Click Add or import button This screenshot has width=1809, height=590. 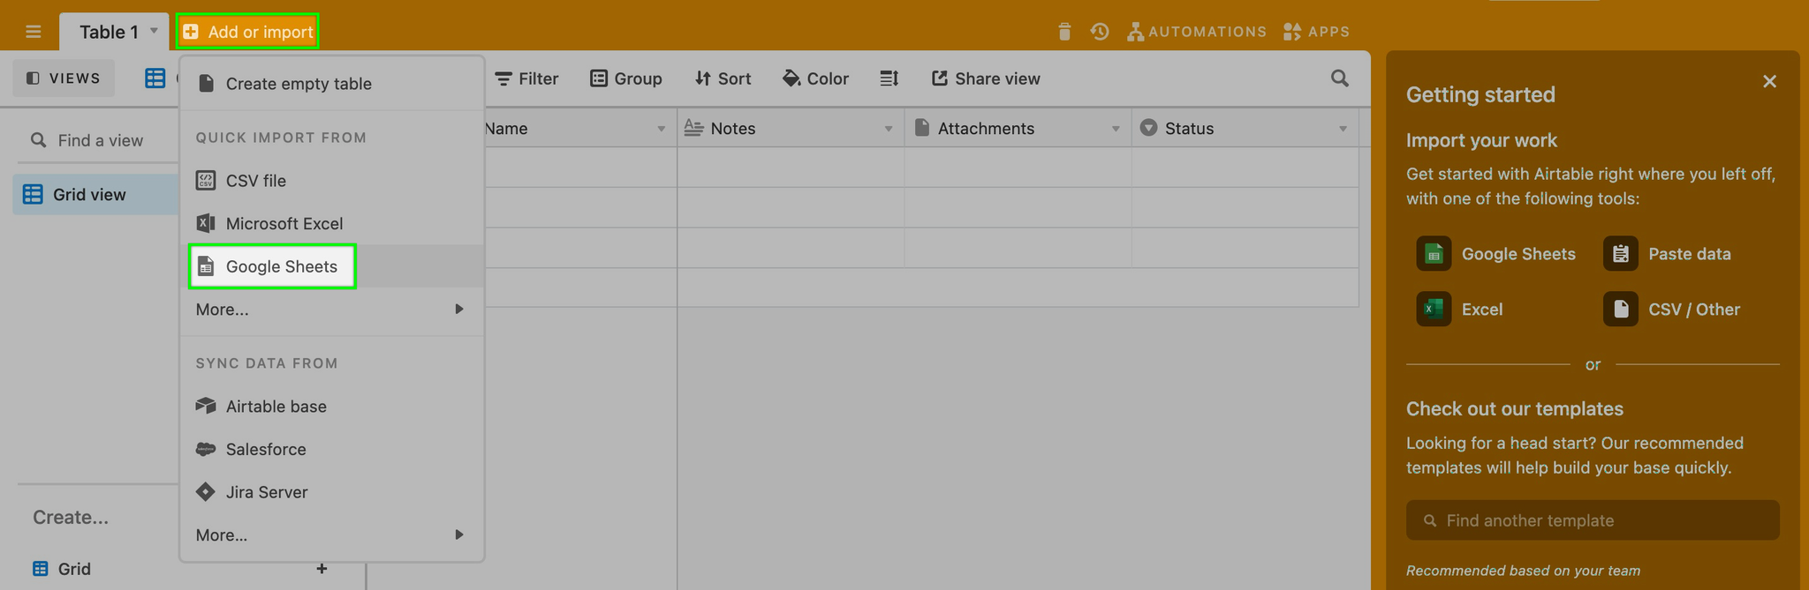(248, 32)
